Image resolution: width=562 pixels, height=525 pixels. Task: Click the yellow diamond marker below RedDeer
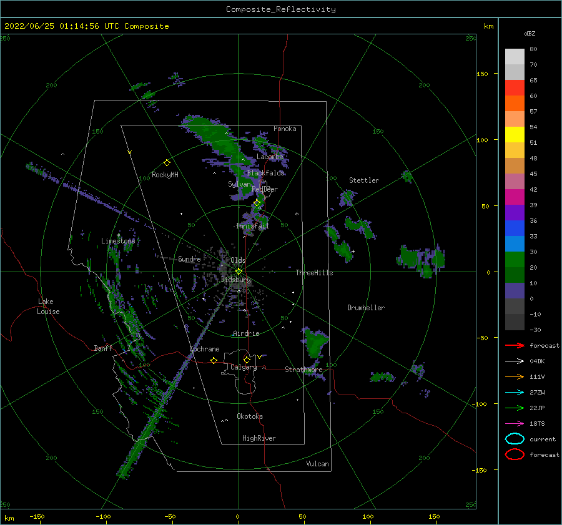(x=257, y=203)
